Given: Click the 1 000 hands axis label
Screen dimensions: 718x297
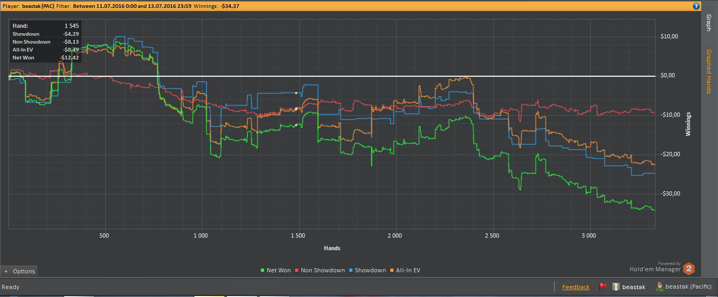Looking at the screenshot, I should click(x=201, y=236).
